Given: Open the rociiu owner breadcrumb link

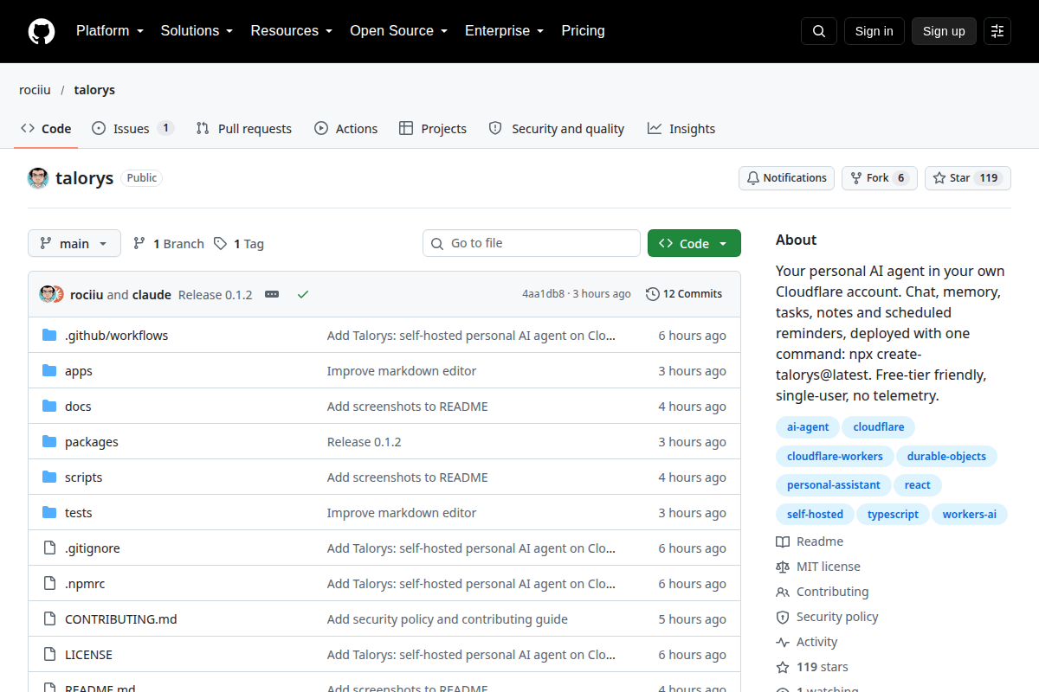Looking at the screenshot, I should (36, 90).
